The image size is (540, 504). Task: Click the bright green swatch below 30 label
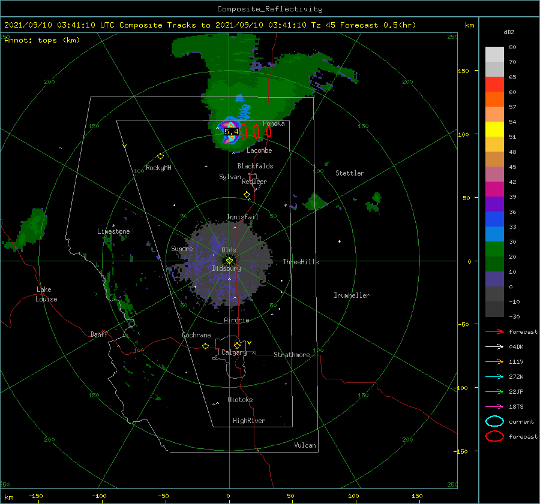494,249
